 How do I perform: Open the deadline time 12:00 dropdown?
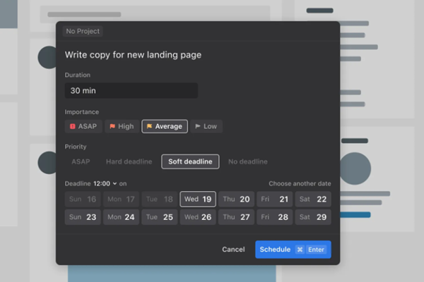pyautogui.click(x=105, y=183)
